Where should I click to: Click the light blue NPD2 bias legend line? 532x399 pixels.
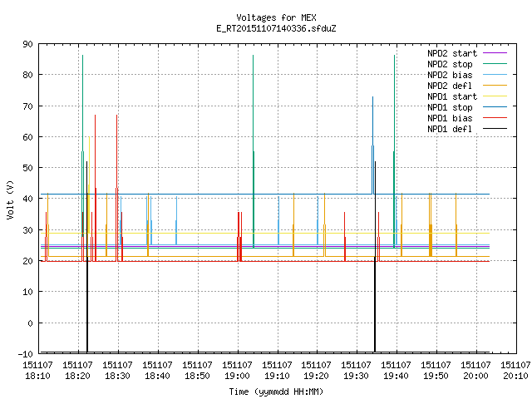pyautogui.click(x=495, y=75)
